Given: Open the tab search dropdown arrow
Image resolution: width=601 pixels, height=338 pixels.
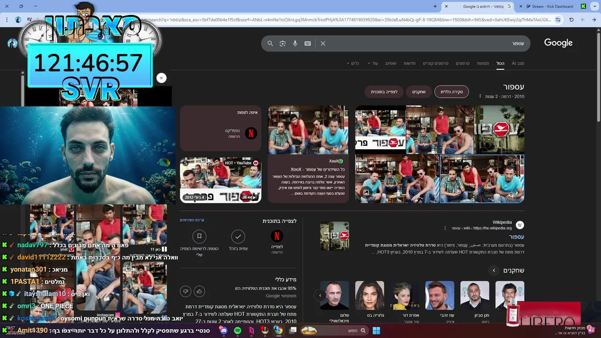Looking at the screenshot, I should (x=594, y=7).
